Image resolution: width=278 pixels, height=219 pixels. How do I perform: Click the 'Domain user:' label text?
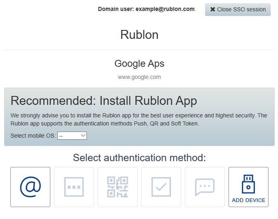[116, 9]
